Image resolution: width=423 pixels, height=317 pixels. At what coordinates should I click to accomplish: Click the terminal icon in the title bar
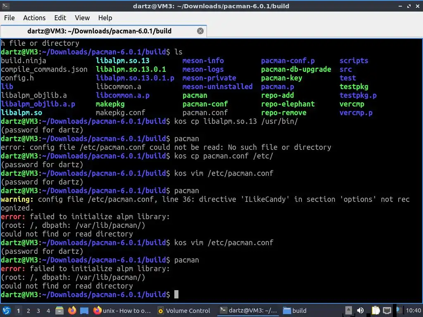pyautogui.click(x=5, y=6)
